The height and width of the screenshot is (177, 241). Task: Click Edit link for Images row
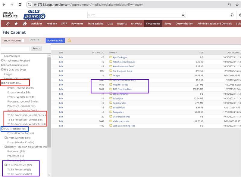(61, 75)
